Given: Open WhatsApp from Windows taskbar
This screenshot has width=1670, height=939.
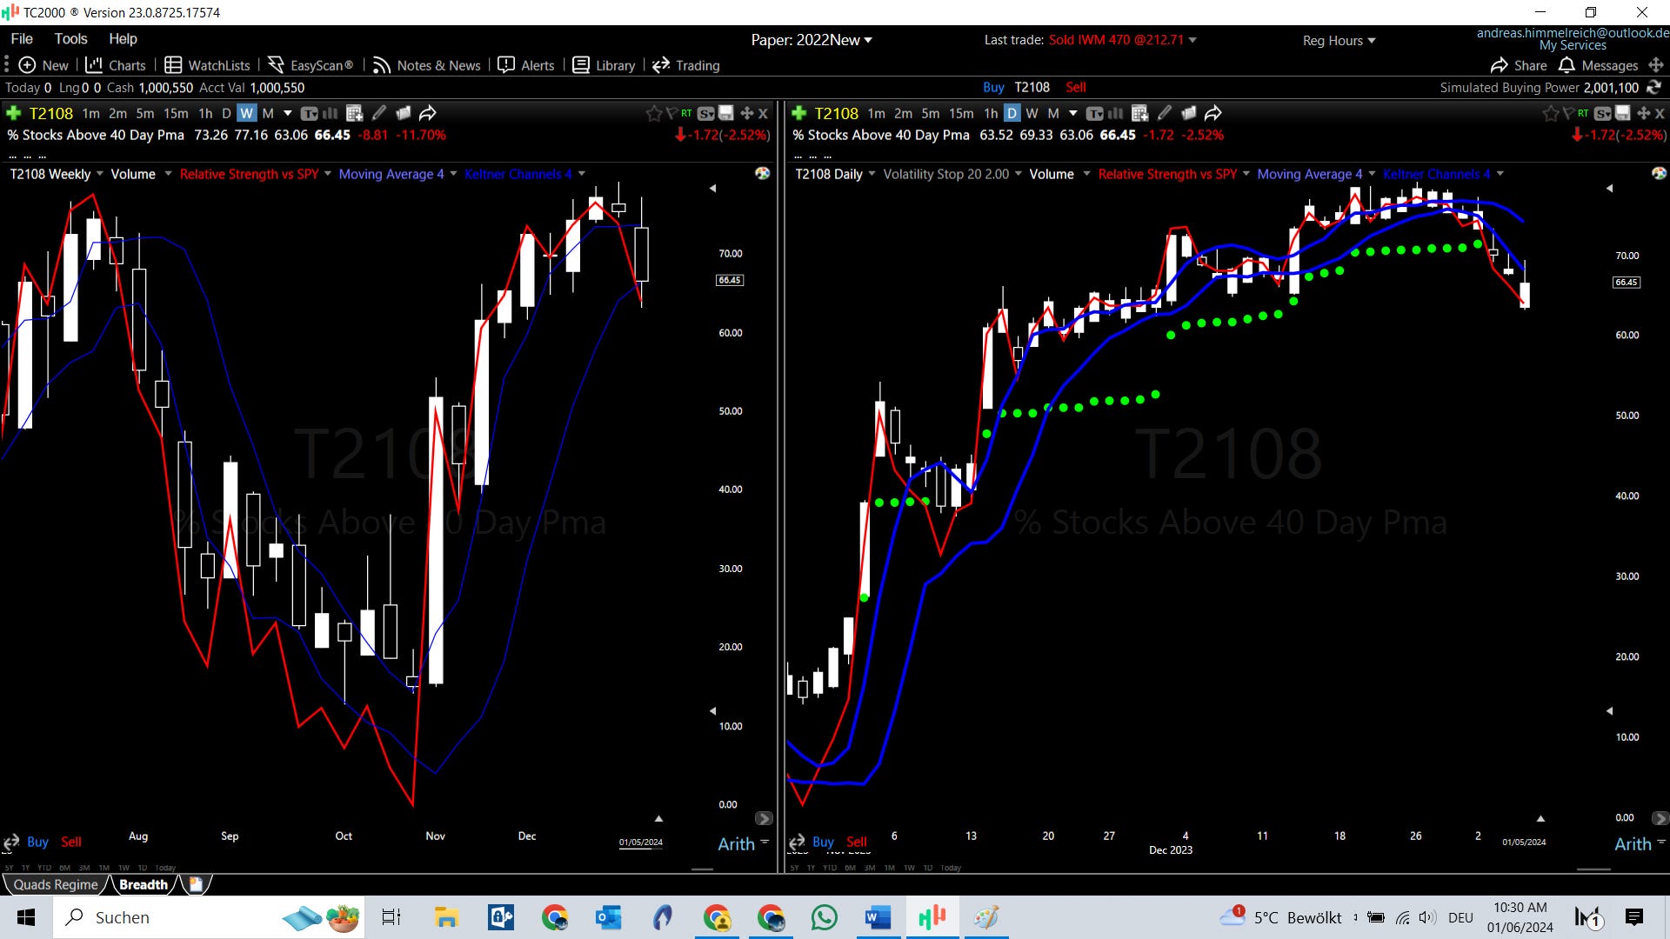Looking at the screenshot, I should (x=823, y=917).
